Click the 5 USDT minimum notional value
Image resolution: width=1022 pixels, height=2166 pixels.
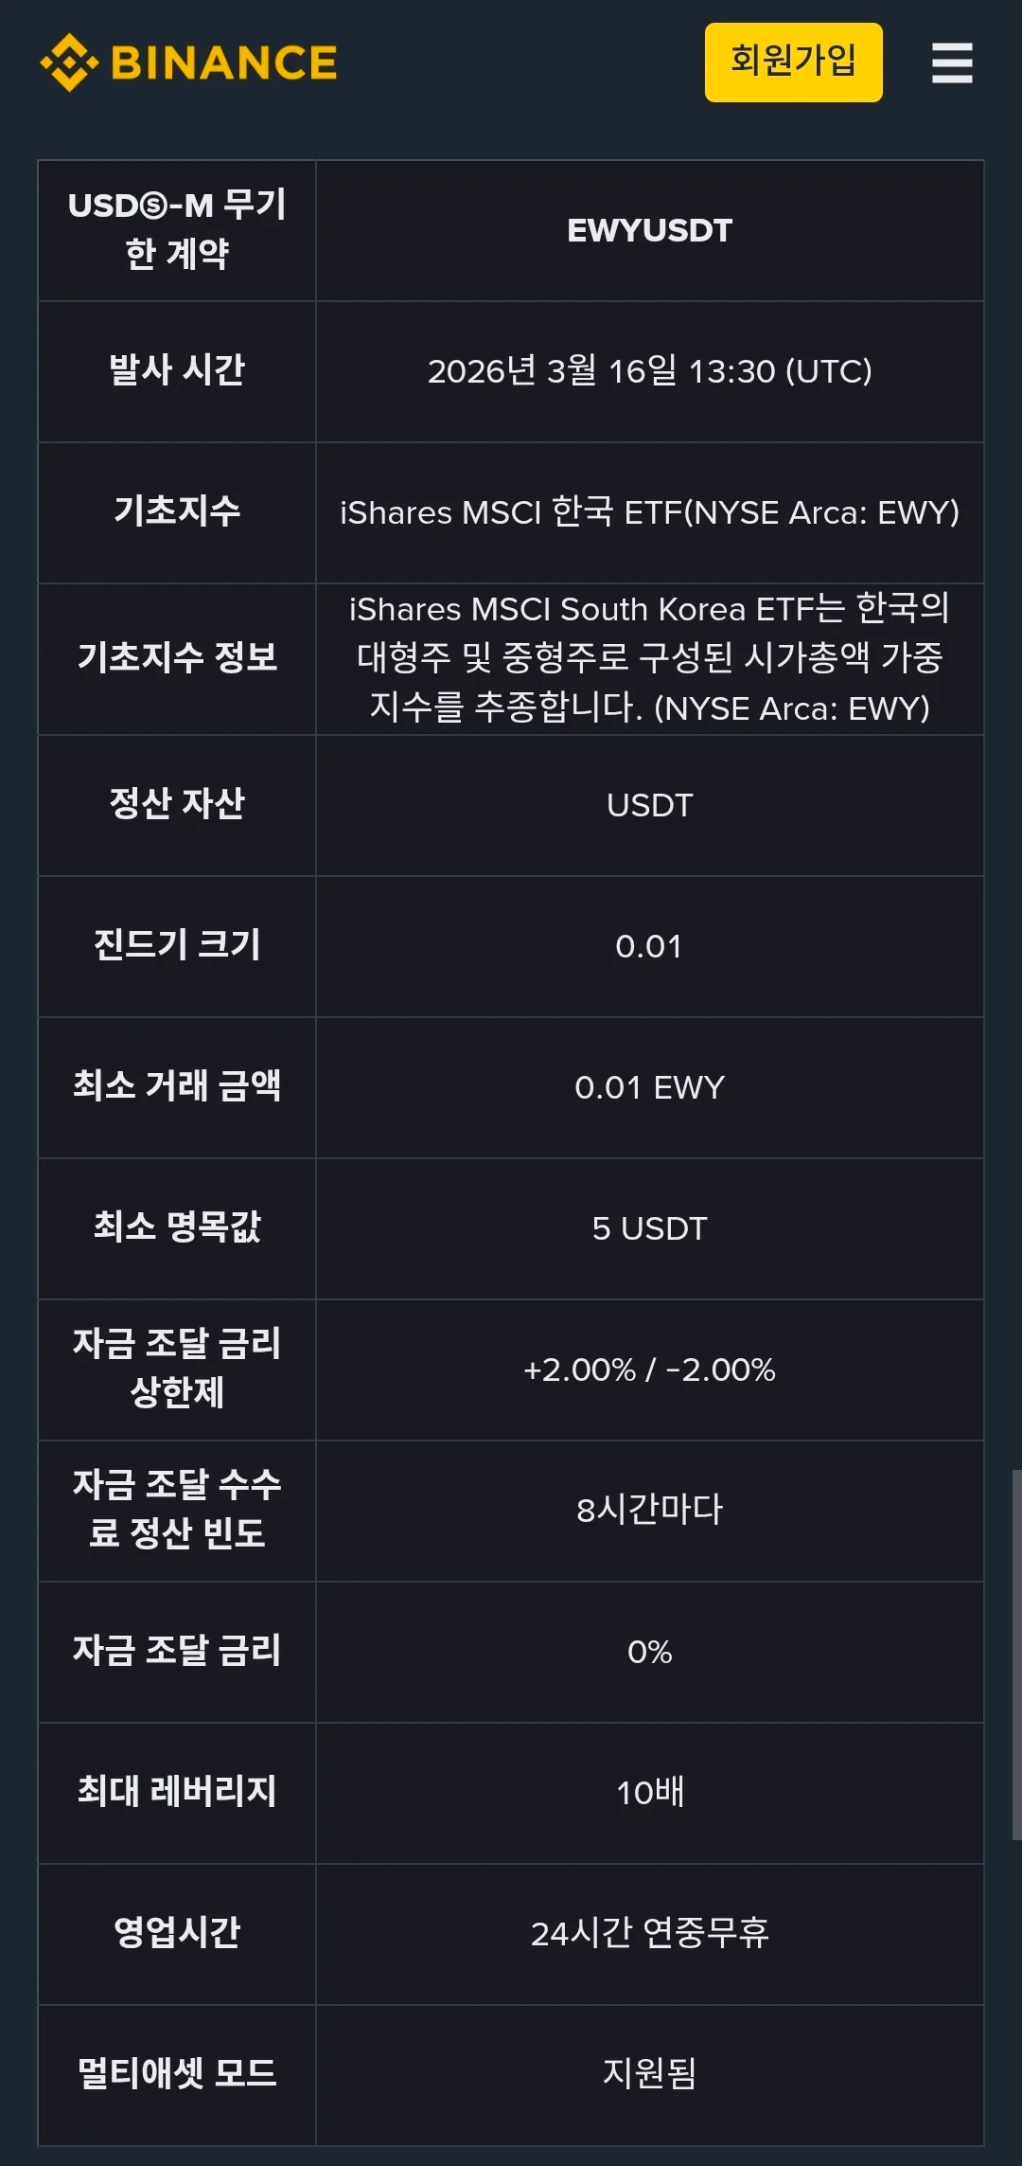pos(651,1228)
